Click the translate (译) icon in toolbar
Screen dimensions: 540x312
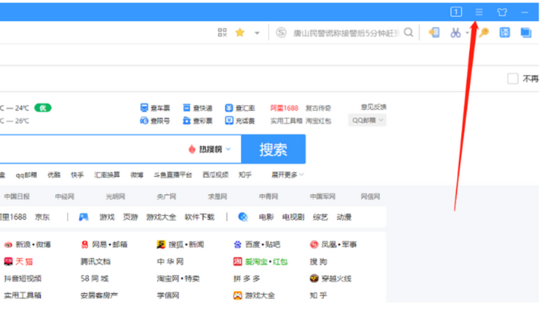(504, 32)
